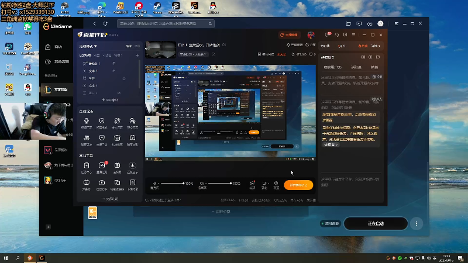Screen dimensions: 468x263
Task: Open the record button's dropdown arrow
Action: point(269,184)
